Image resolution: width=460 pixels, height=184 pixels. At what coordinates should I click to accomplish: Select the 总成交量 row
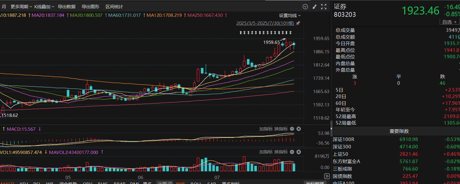(x=396, y=30)
